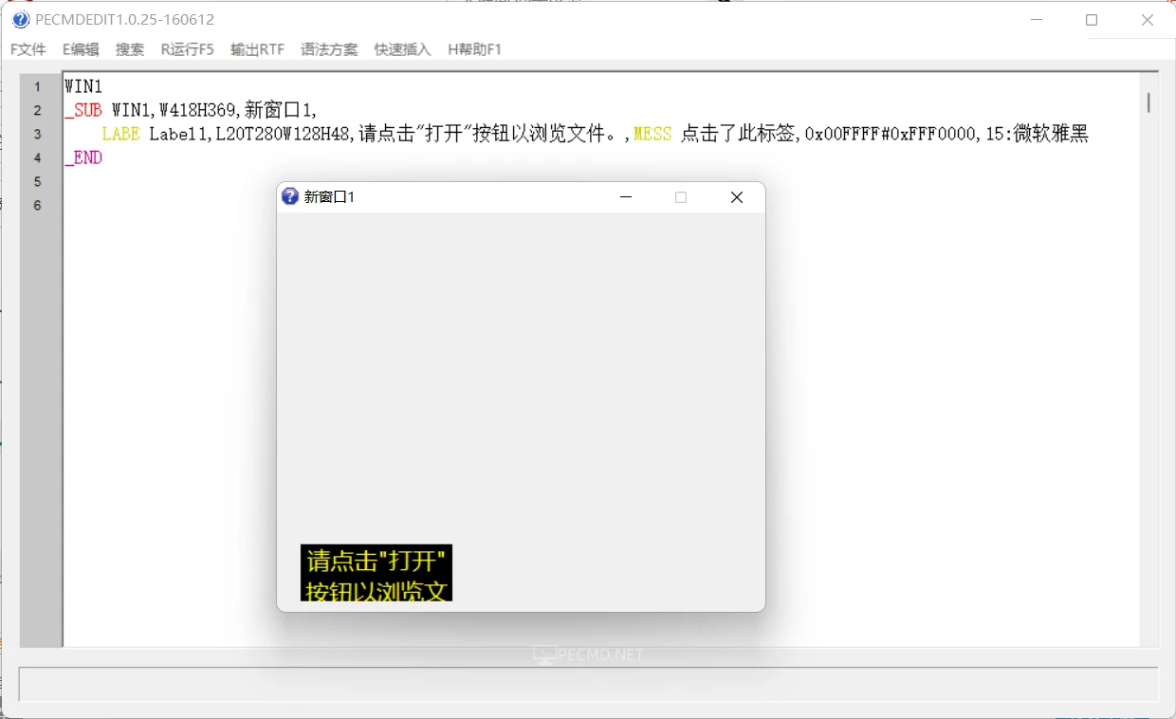Click the PECMDEDIT title bar app icon
1176x719 pixels.
coord(21,20)
